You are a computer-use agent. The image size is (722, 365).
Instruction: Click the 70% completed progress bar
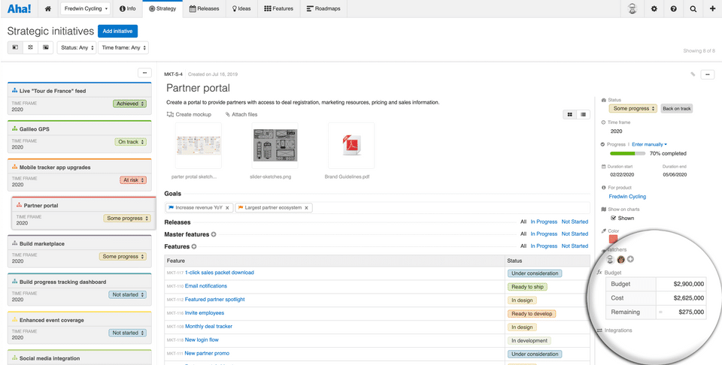[x=627, y=153]
